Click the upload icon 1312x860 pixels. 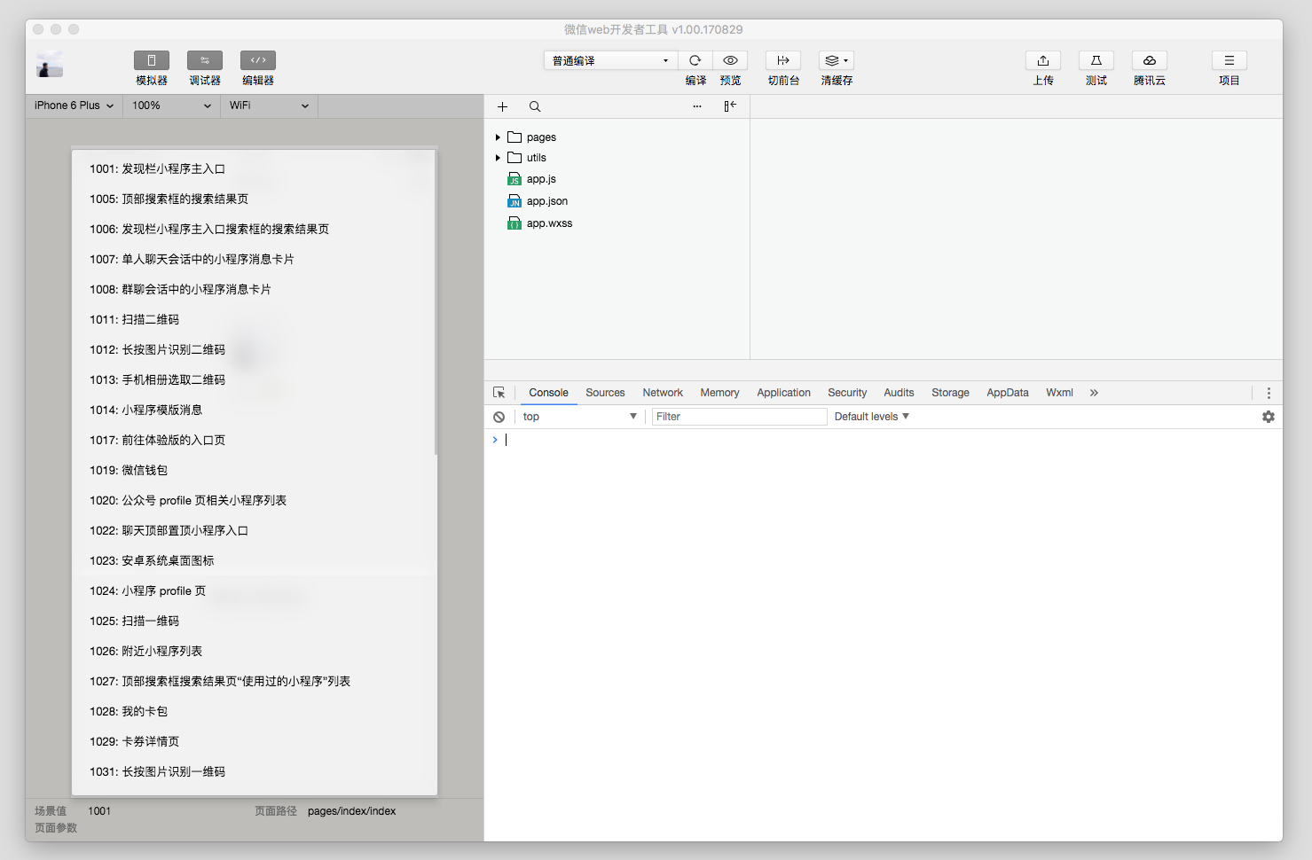point(1042,60)
